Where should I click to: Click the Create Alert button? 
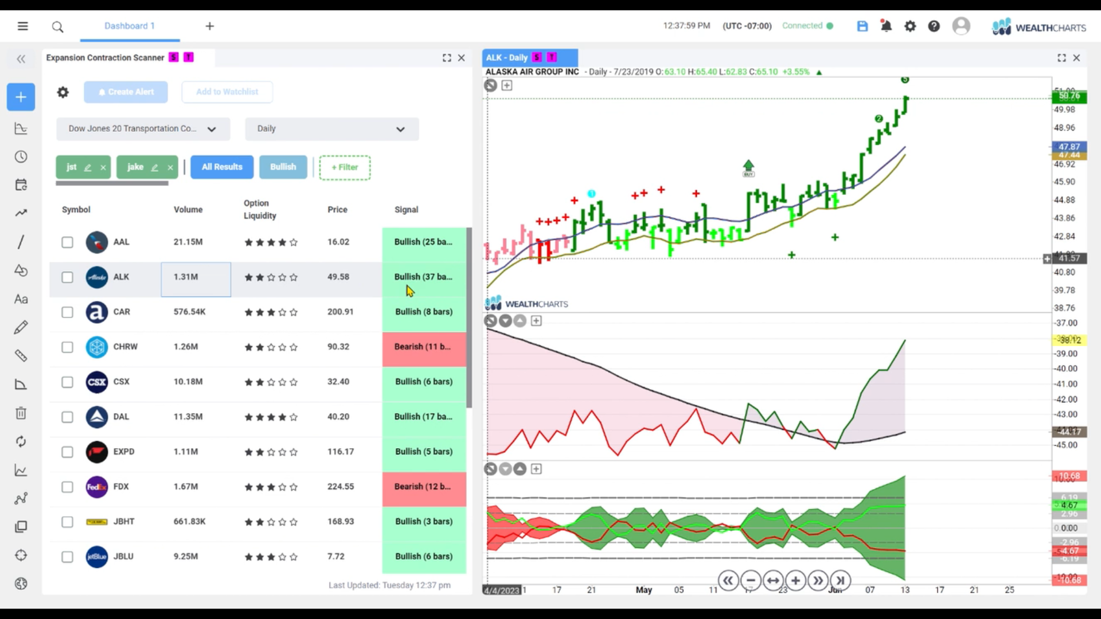tap(126, 92)
